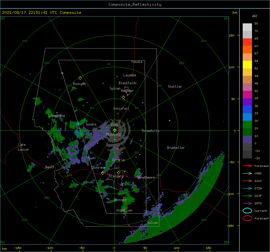270x252 pixels.
Task: Click the Calgary label
Action: pos(117,176)
